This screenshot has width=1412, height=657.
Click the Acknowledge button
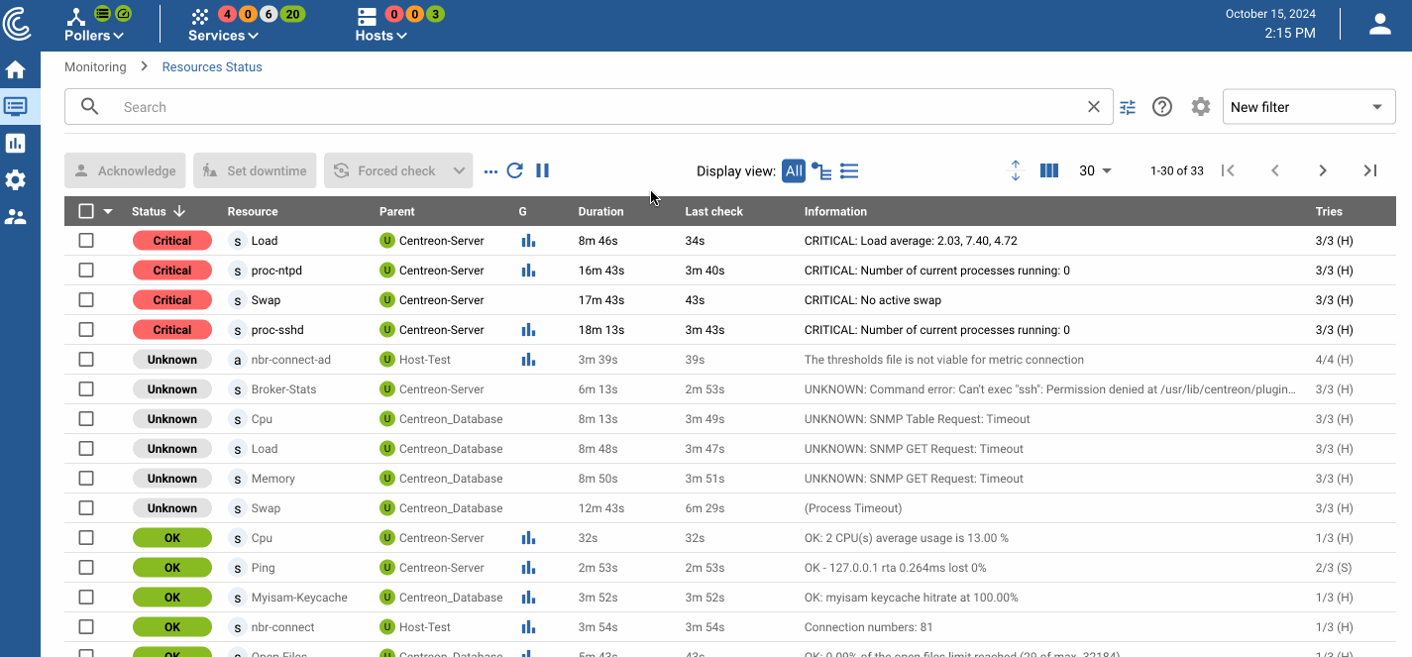pyautogui.click(x=126, y=170)
